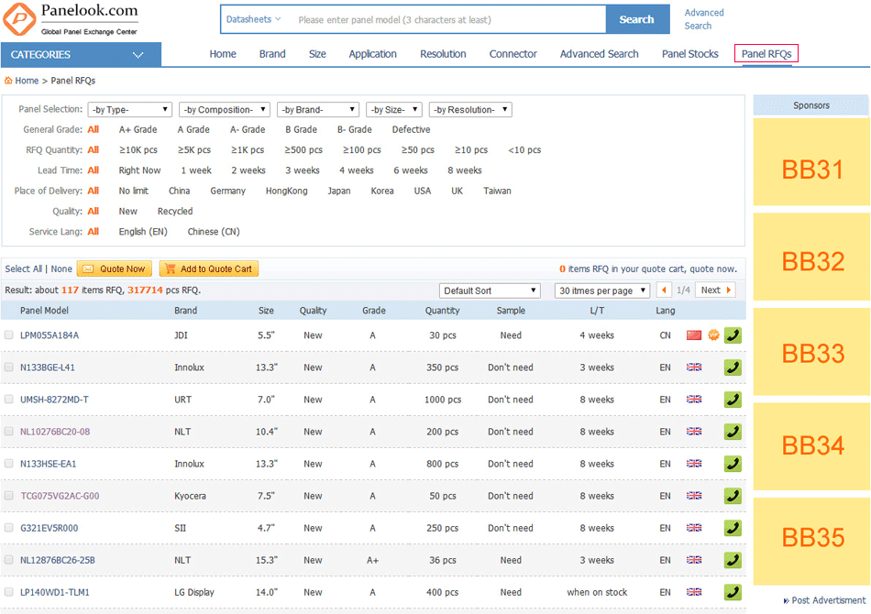871x614 pixels.
Task: Tick the checkbox next to UMSH-8272MD-T
Action: coord(9,400)
